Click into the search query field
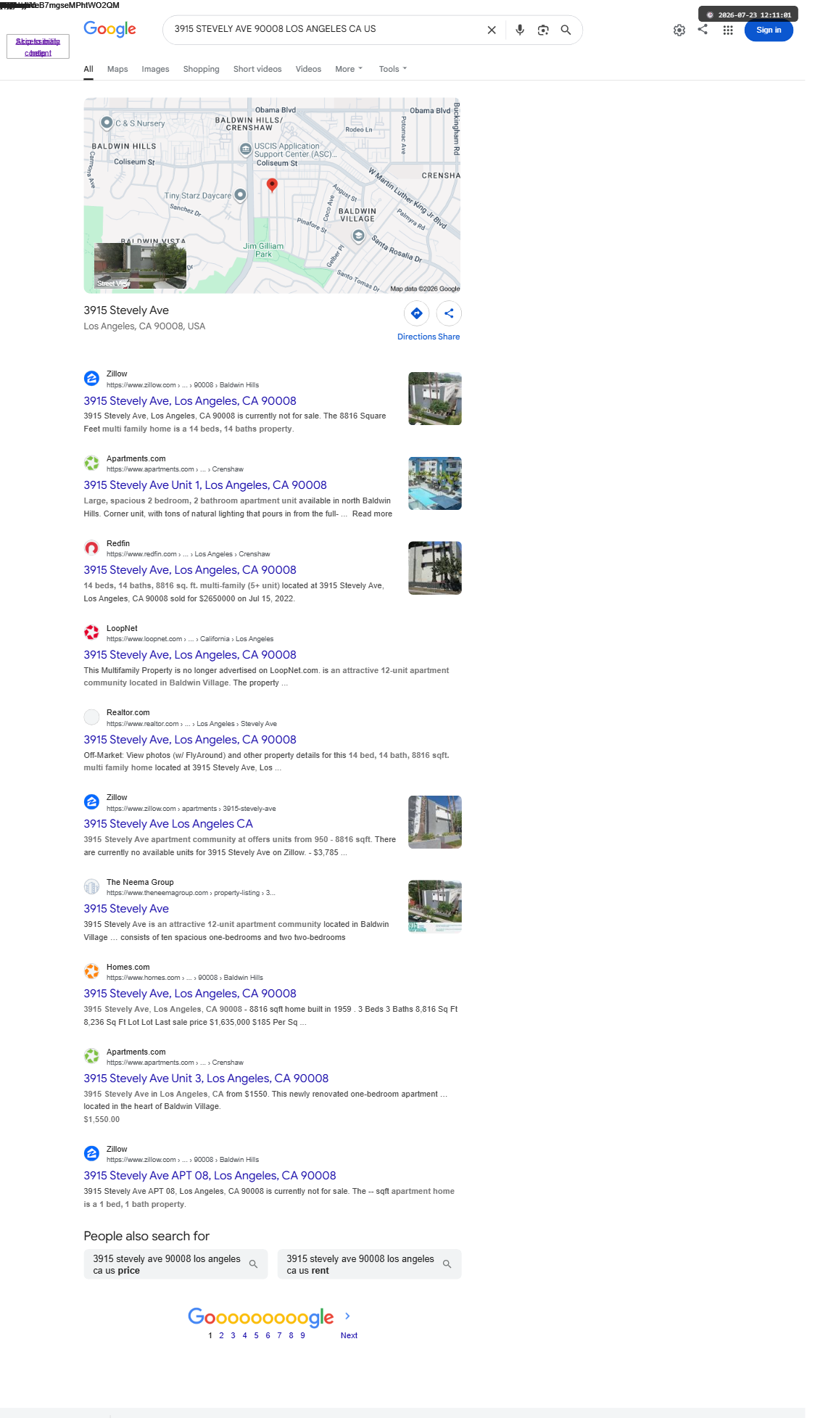Viewport: 815px width, 1418px height. (326, 30)
